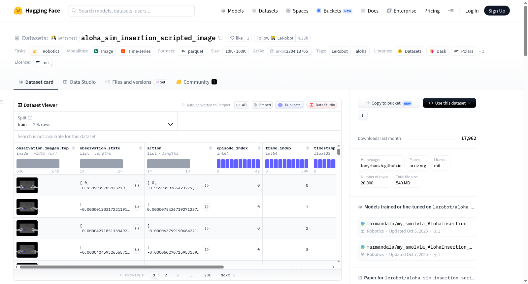Switch to the Data Studio tab
The height and width of the screenshot is (284, 528).
tap(80, 82)
